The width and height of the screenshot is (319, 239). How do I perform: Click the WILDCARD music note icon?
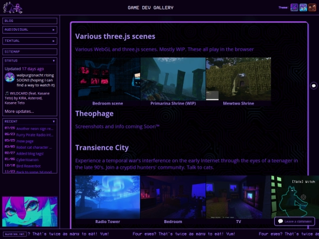click(x=6, y=93)
